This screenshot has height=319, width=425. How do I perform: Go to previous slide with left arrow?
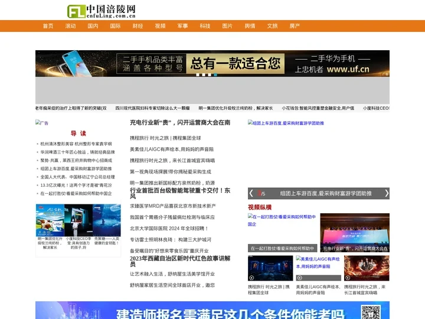(x=251, y=193)
